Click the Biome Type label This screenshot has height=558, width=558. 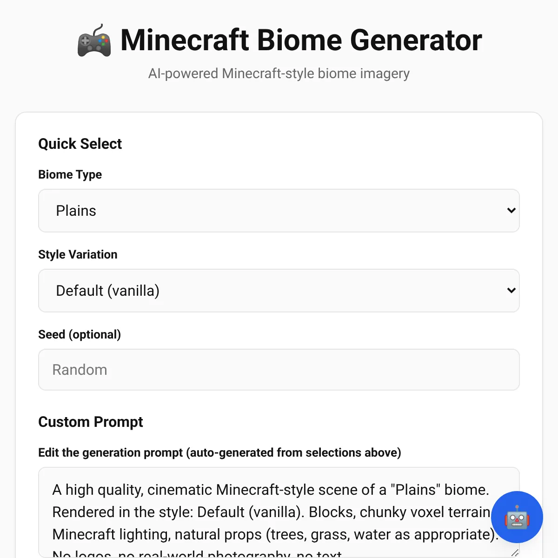pos(70,174)
